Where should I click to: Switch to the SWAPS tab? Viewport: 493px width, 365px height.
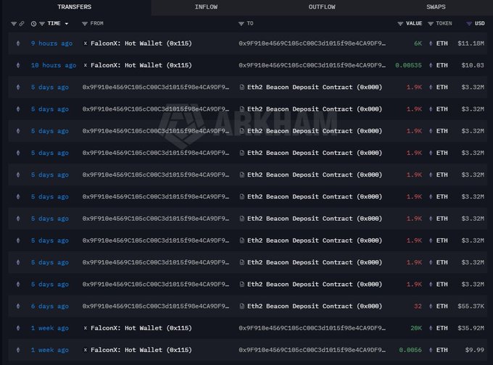point(436,7)
